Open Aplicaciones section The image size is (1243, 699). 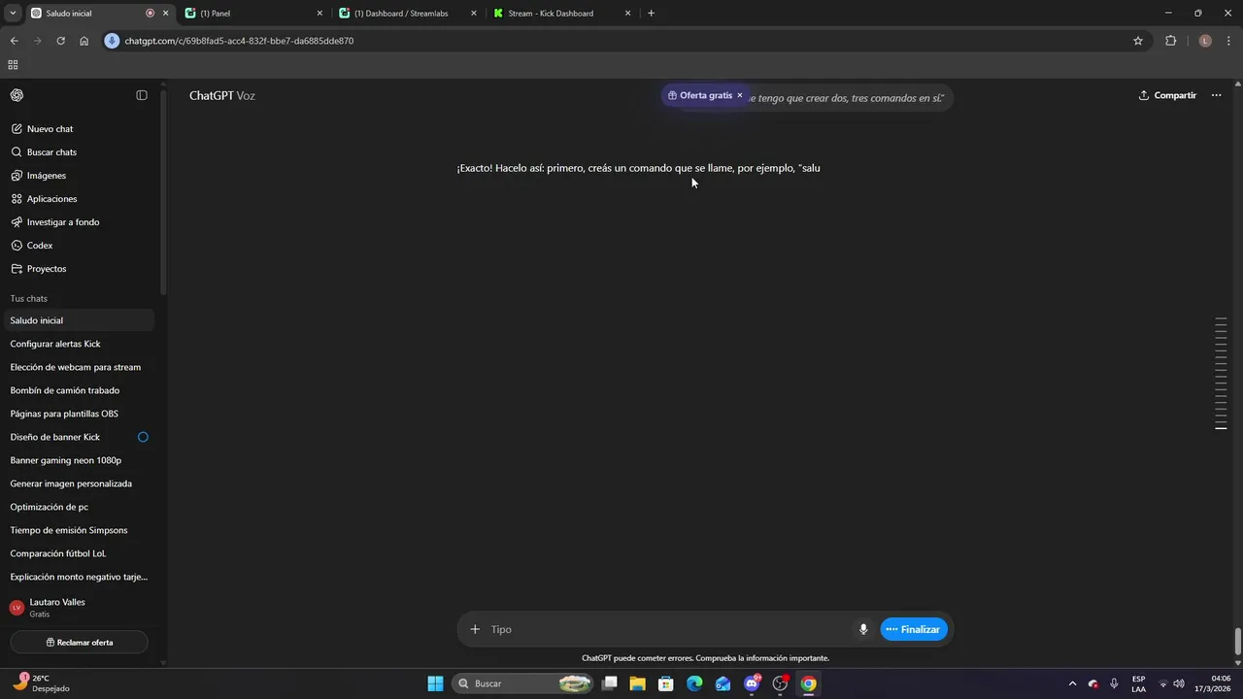78,199
